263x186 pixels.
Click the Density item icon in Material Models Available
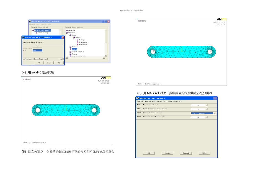coord(71,49)
